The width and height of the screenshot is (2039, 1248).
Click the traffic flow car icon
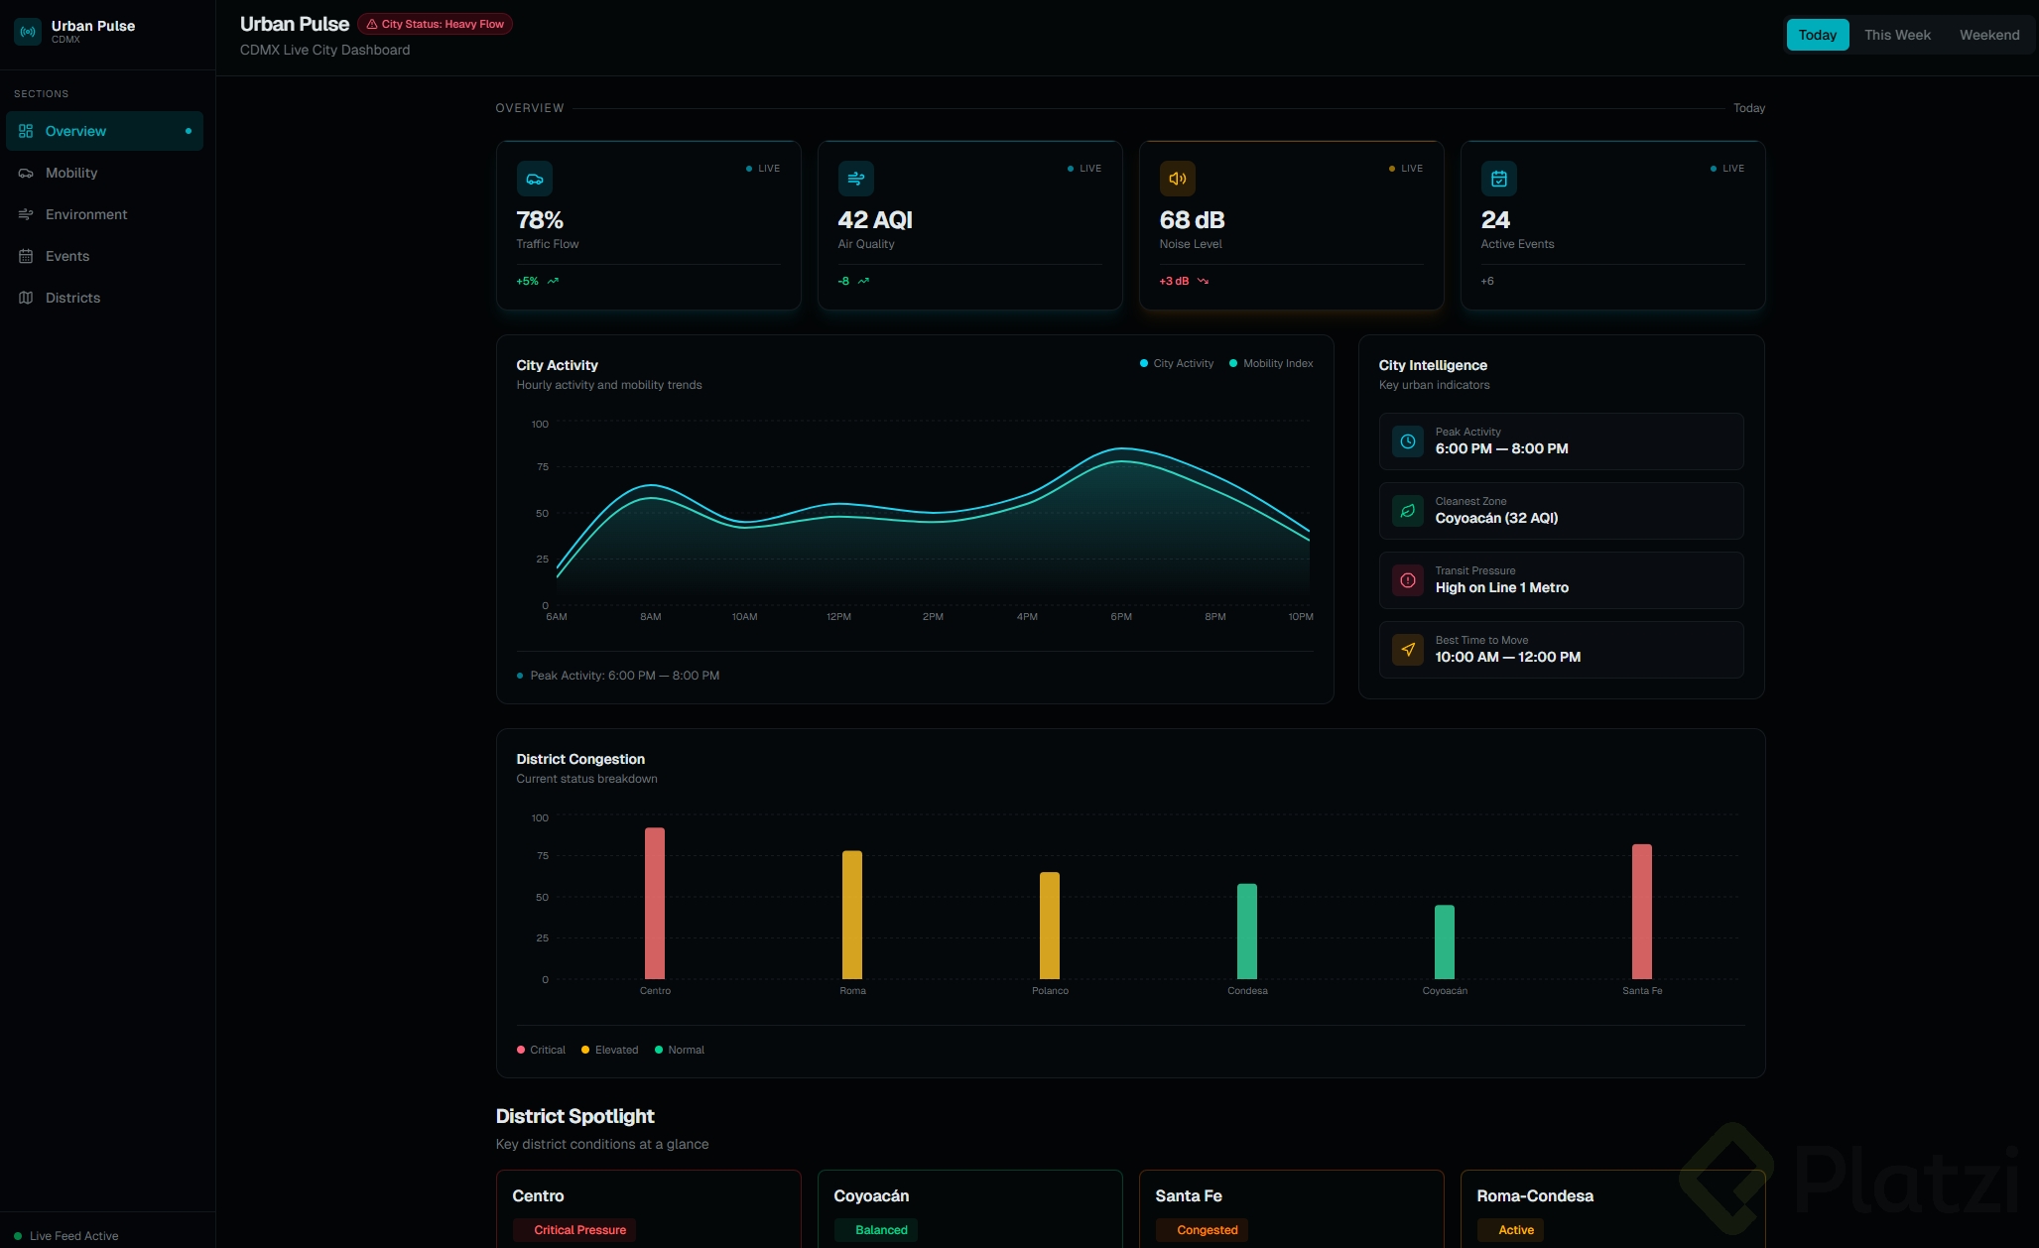click(x=534, y=179)
